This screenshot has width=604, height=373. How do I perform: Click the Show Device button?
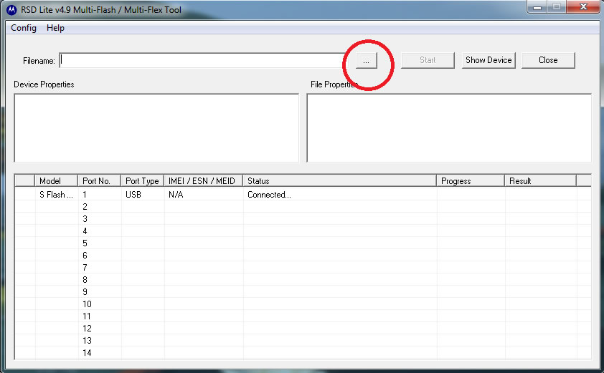(489, 60)
